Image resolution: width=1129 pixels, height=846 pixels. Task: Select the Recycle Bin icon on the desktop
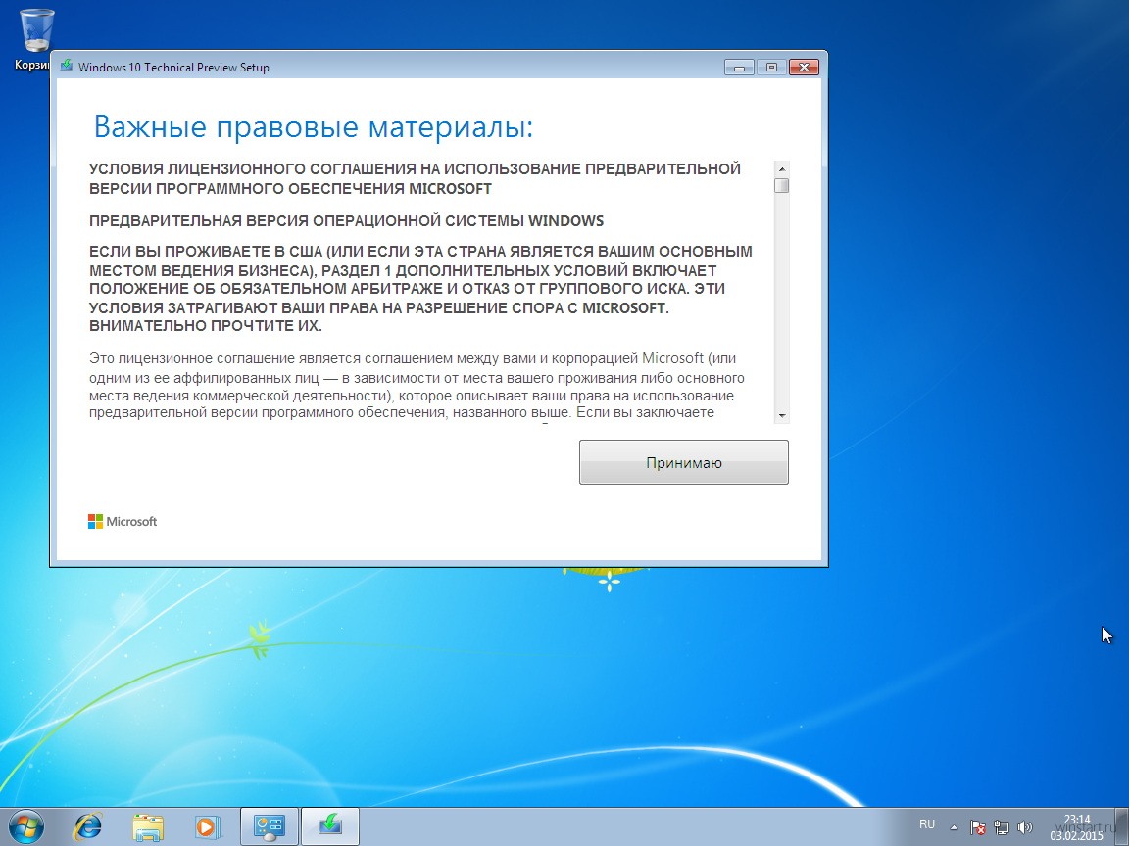coord(34,39)
